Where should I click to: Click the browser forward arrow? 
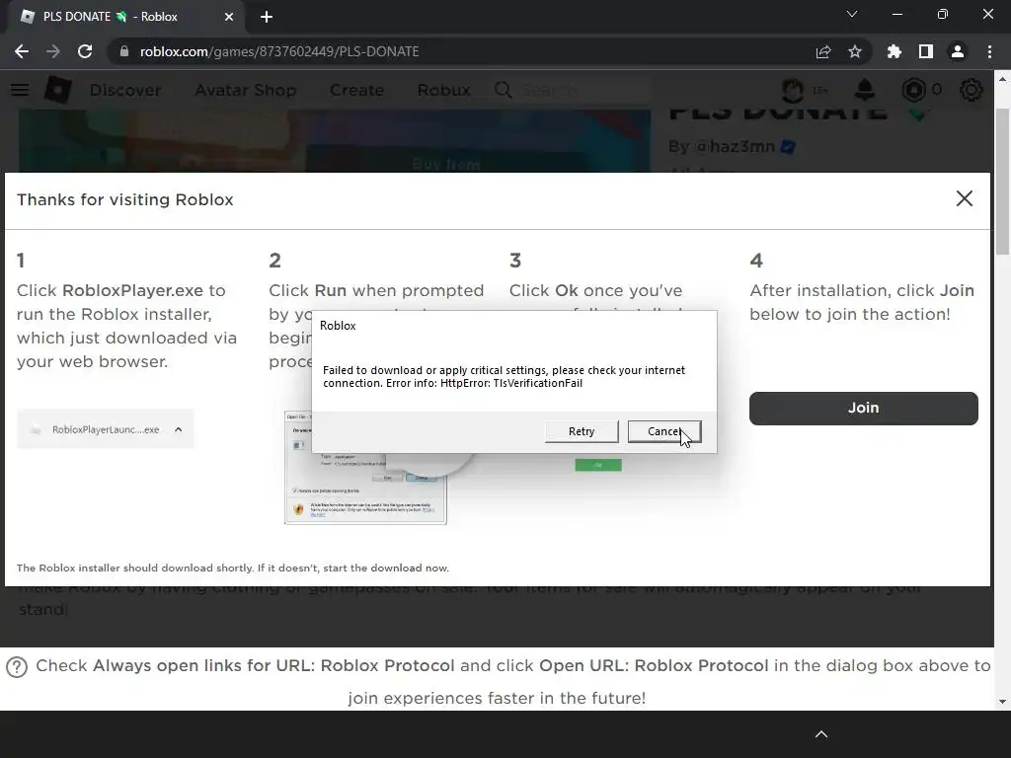(53, 51)
